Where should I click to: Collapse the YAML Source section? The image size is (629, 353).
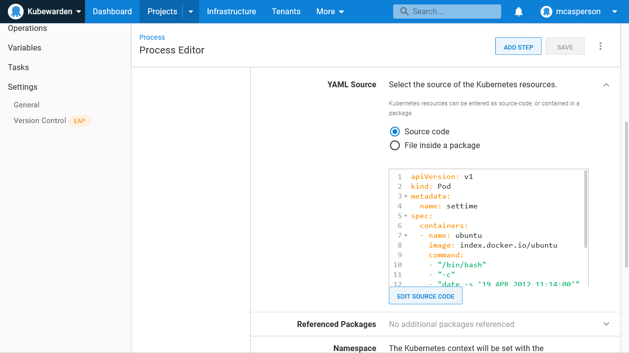point(606,85)
